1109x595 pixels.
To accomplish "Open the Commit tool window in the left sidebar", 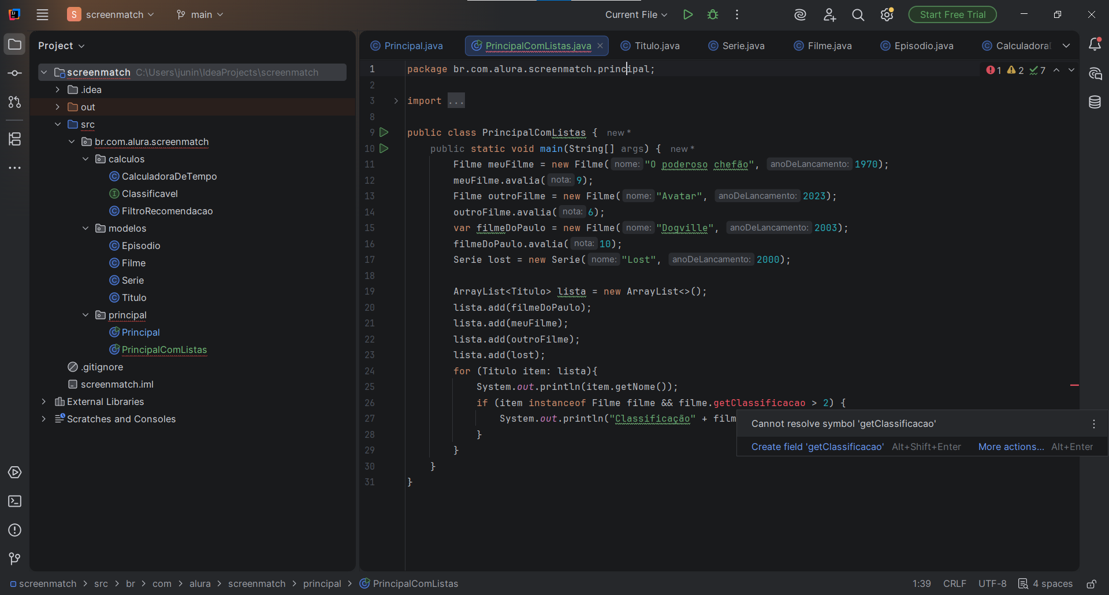I will 14,73.
